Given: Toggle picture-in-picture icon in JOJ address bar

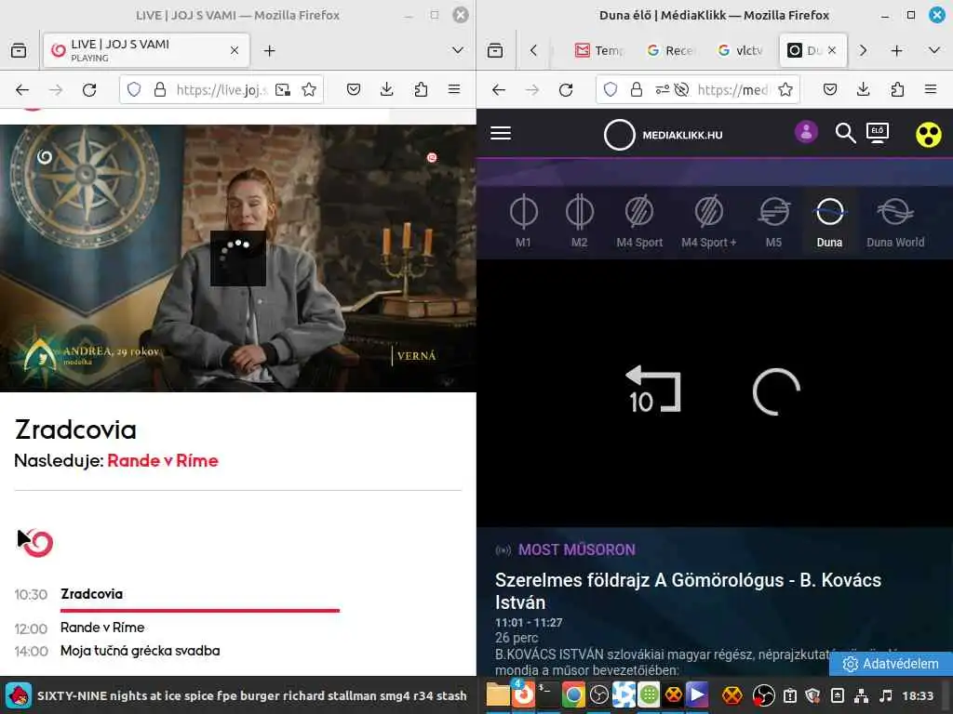Looking at the screenshot, I should (x=283, y=90).
